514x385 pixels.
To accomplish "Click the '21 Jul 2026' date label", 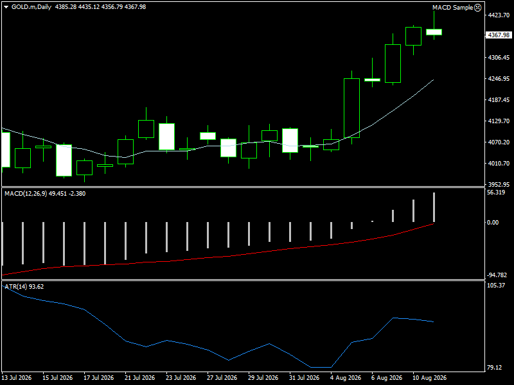I will click(x=139, y=378).
